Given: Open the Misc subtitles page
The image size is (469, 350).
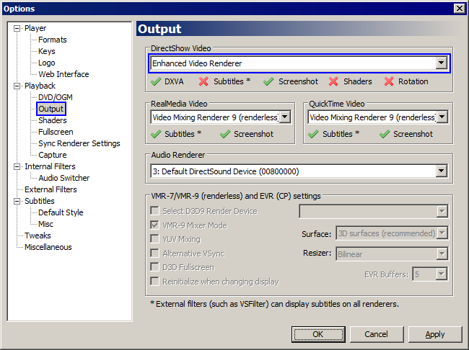Looking at the screenshot, I should [45, 224].
